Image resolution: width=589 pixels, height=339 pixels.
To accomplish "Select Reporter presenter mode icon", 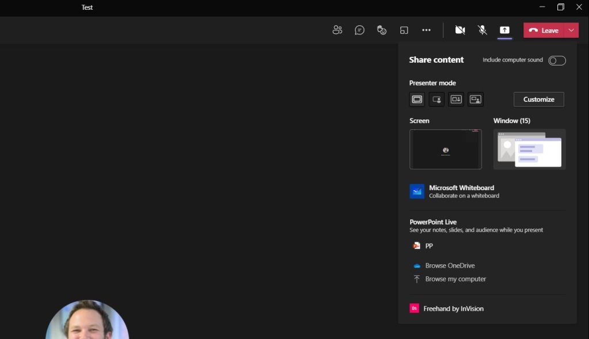I will click(476, 99).
